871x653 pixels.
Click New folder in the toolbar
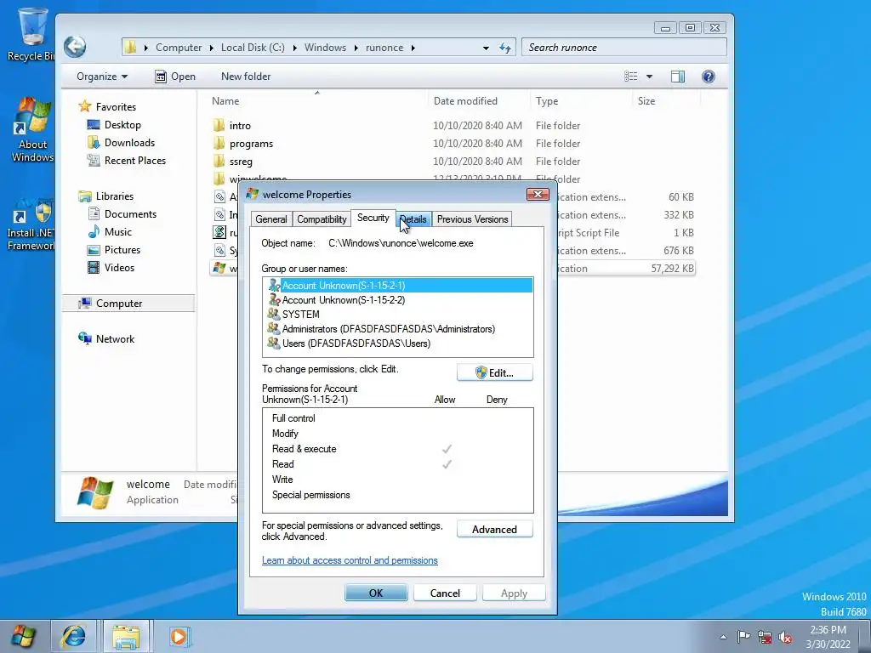246,77
